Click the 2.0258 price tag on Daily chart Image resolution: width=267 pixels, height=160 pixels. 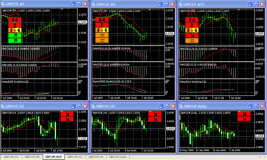tap(259, 136)
